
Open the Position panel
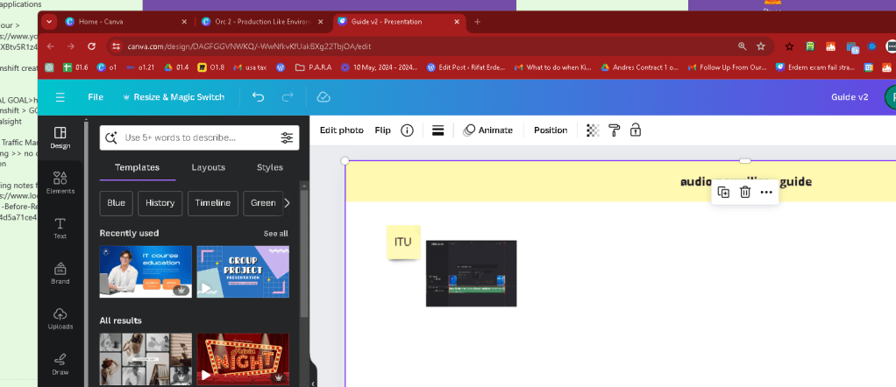(551, 130)
